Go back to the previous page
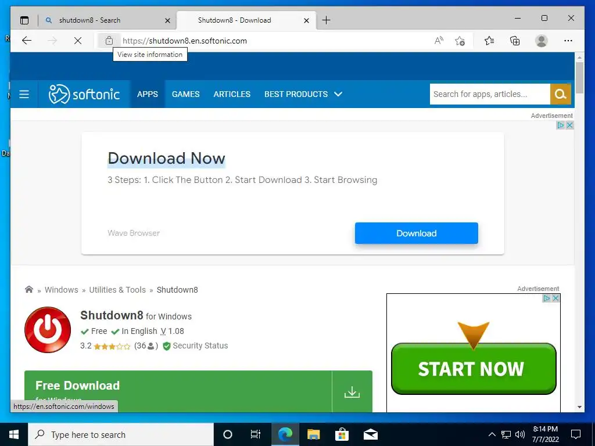595x446 pixels. 27,41
